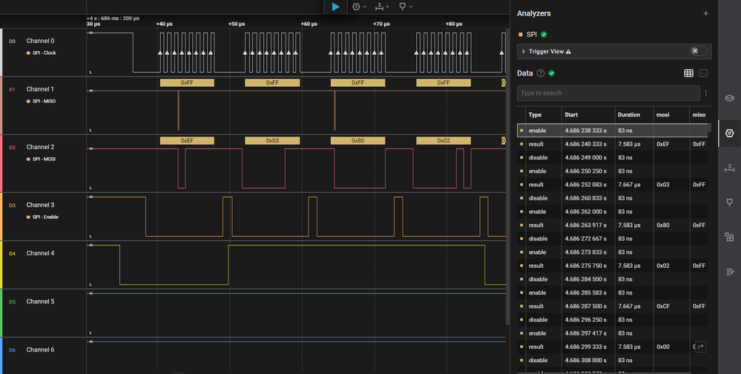Screen dimensions: 741x374
Task: Start capture with the blue play button
Action: click(335, 7)
